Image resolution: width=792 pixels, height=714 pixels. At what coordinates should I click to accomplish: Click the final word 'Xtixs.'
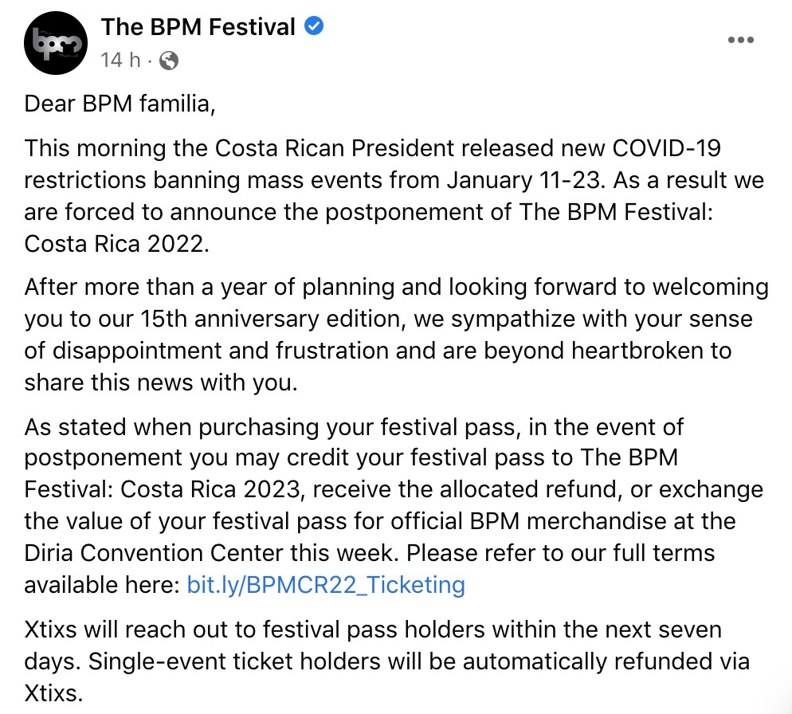pyautogui.click(x=53, y=693)
